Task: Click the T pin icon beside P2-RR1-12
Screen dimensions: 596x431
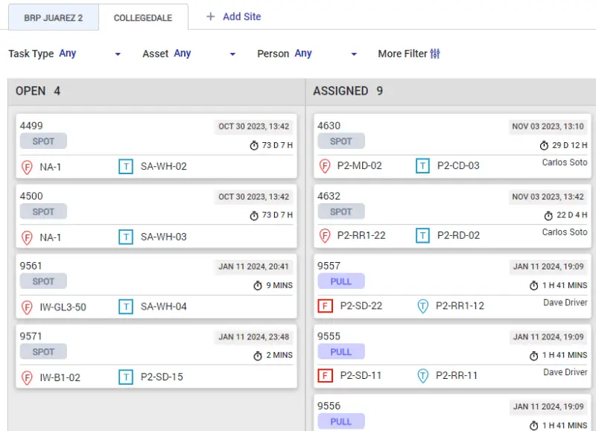Action: (422, 306)
